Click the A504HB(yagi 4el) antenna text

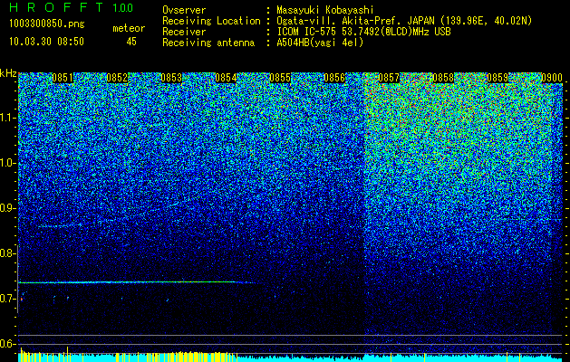click(320, 43)
